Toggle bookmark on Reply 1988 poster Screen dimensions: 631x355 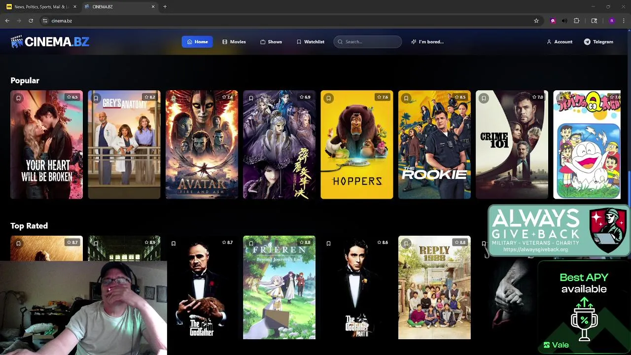[x=406, y=243]
